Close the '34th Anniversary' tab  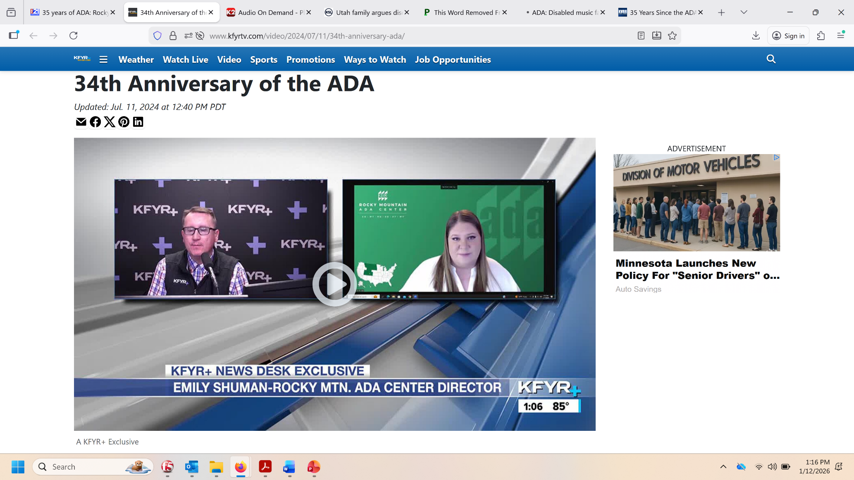(x=211, y=12)
